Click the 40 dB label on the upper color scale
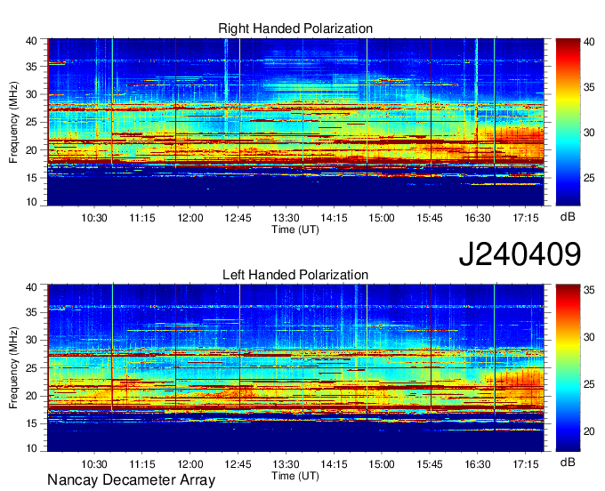 point(589,42)
